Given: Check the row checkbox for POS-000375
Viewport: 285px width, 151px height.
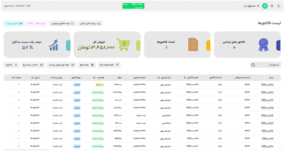Looking at the screenshot, I should pos(279,108).
